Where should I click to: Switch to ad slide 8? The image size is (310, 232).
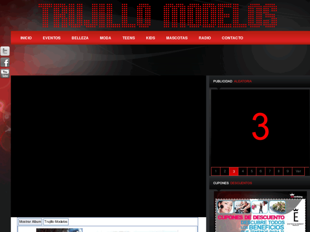coord(278,172)
